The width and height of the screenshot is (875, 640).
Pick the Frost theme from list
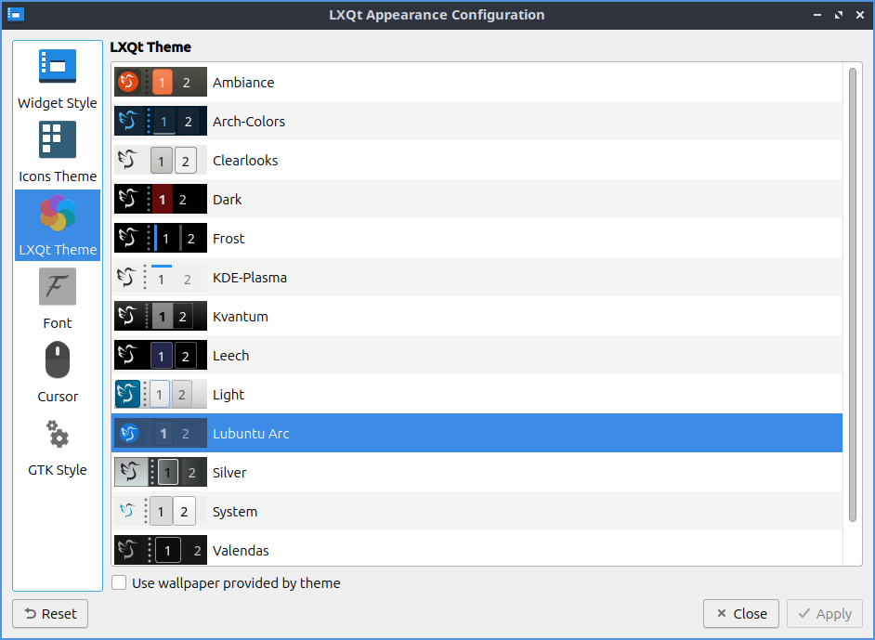(229, 239)
